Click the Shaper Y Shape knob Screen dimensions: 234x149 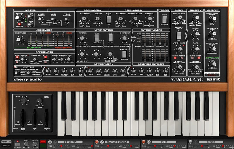[196, 34]
